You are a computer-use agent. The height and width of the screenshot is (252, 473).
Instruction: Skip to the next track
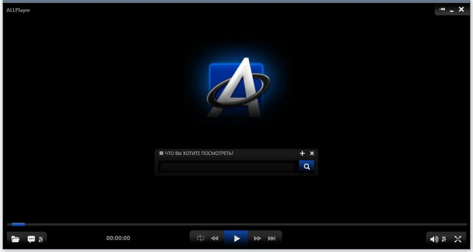click(271, 238)
